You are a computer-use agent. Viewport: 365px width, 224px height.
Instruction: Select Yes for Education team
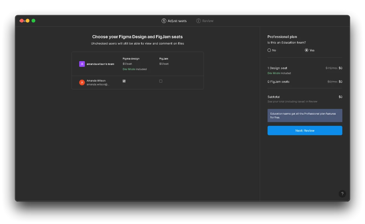point(307,50)
